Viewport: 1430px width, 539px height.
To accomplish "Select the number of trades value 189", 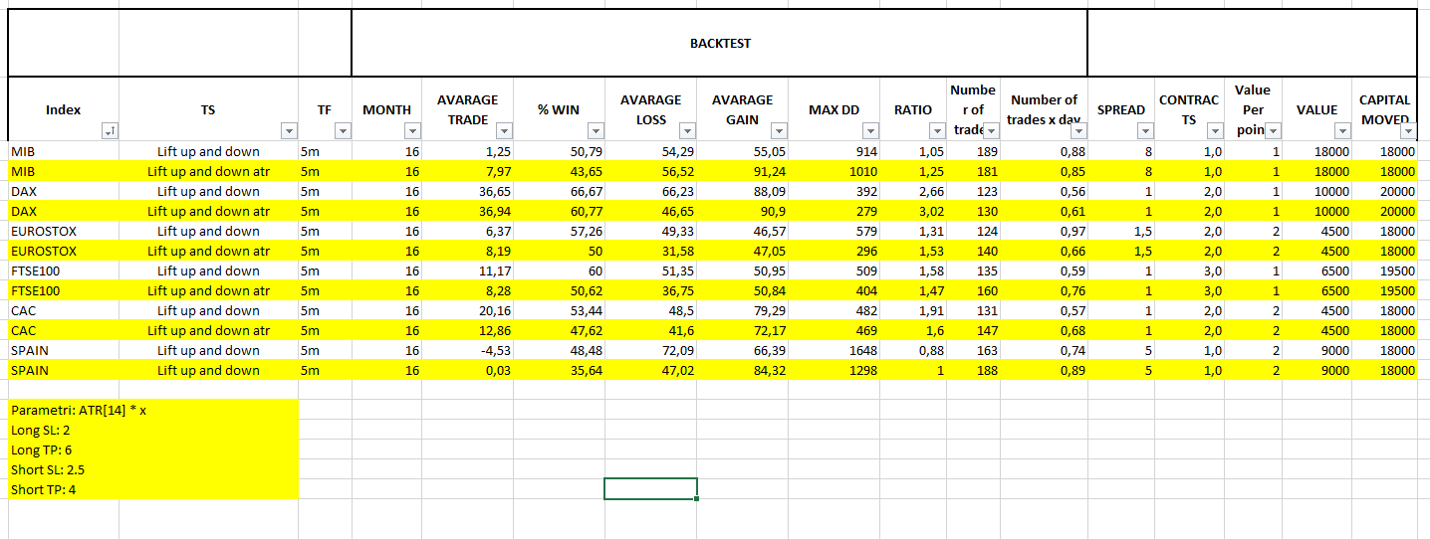I will [x=973, y=151].
